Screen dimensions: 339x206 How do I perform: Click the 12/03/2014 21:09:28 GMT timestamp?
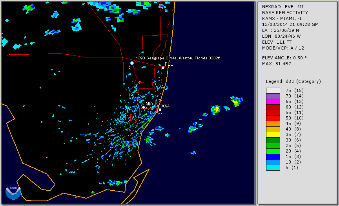click(x=292, y=24)
